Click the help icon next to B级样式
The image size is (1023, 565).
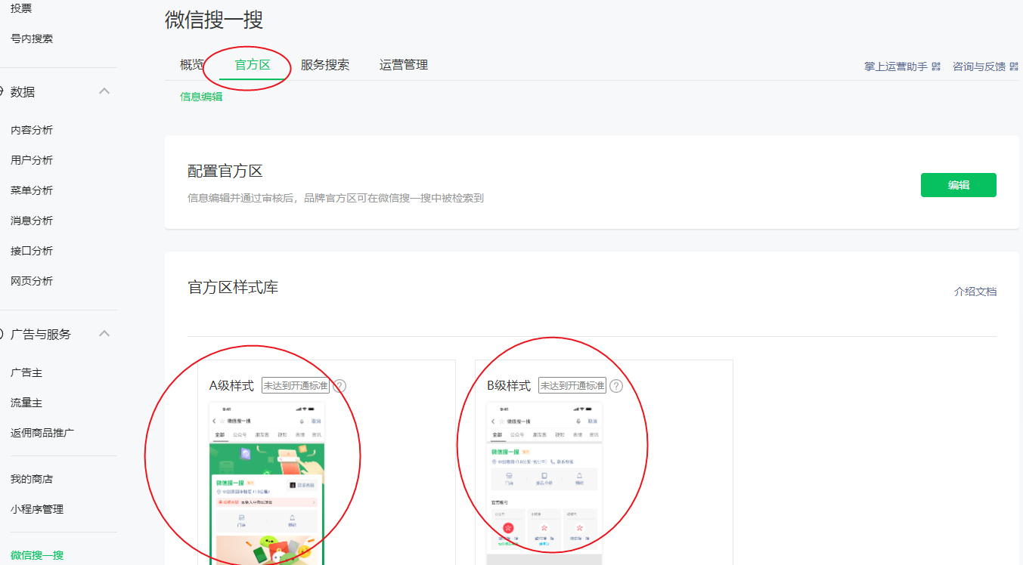click(616, 386)
